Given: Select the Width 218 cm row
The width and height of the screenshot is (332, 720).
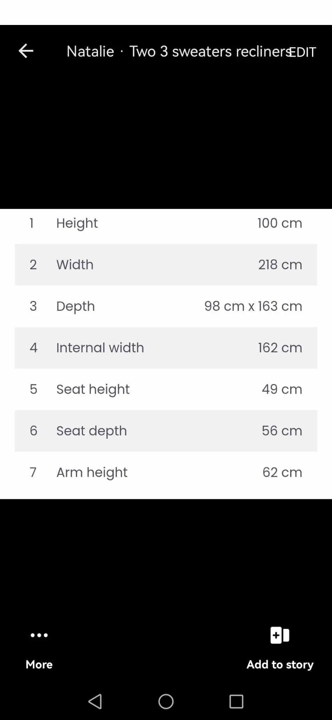Looking at the screenshot, I should coord(166,265).
